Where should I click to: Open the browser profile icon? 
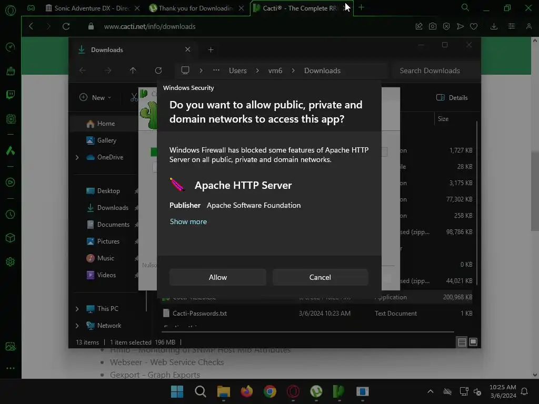point(529,26)
